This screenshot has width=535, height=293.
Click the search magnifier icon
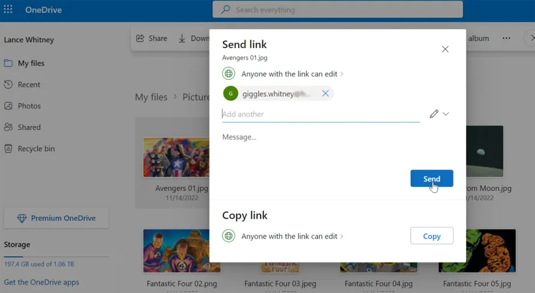pos(225,10)
